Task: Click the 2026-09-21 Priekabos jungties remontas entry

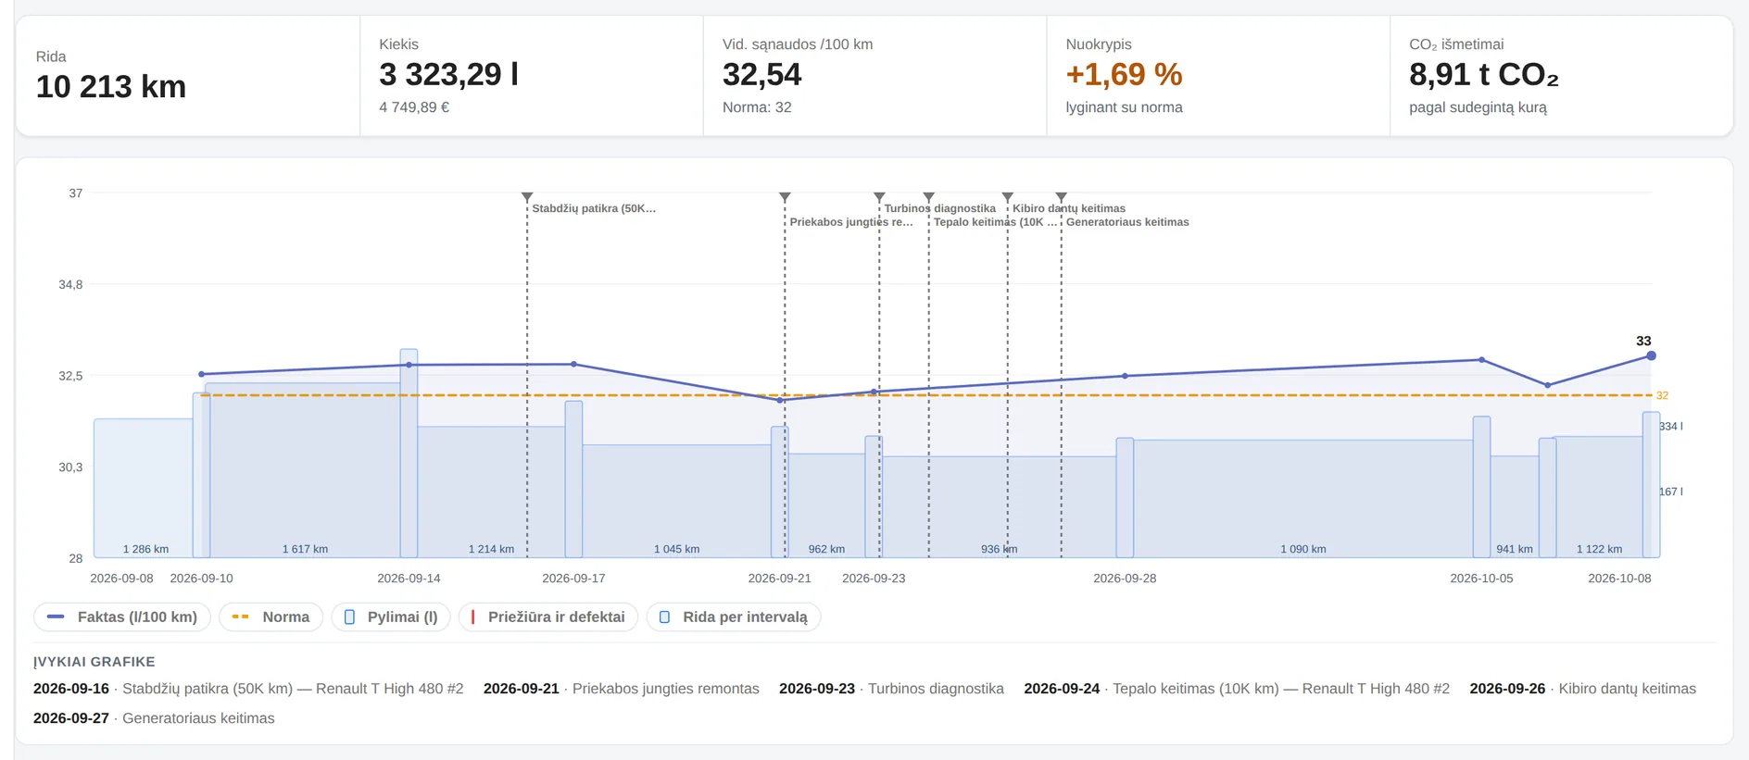Action: click(x=622, y=689)
